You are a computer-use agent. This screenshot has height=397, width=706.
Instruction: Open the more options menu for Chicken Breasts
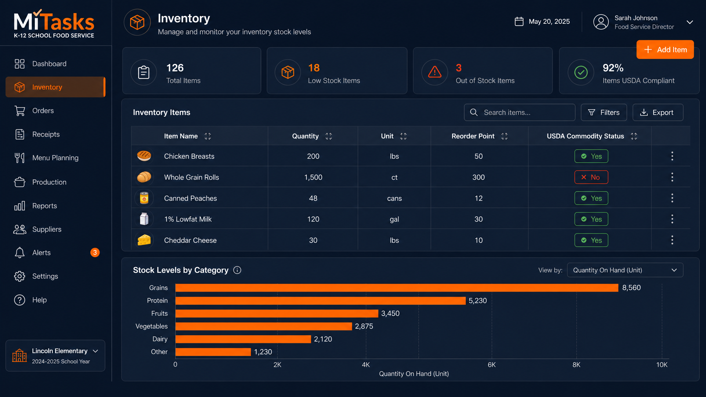click(x=672, y=156)
